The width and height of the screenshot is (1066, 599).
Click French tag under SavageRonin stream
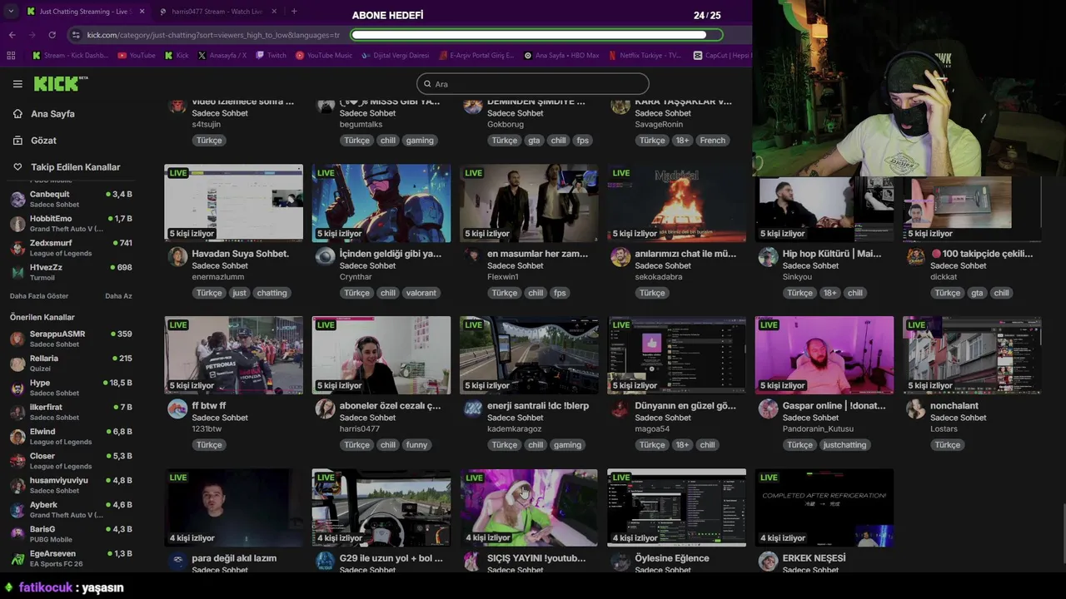(712, 141)
